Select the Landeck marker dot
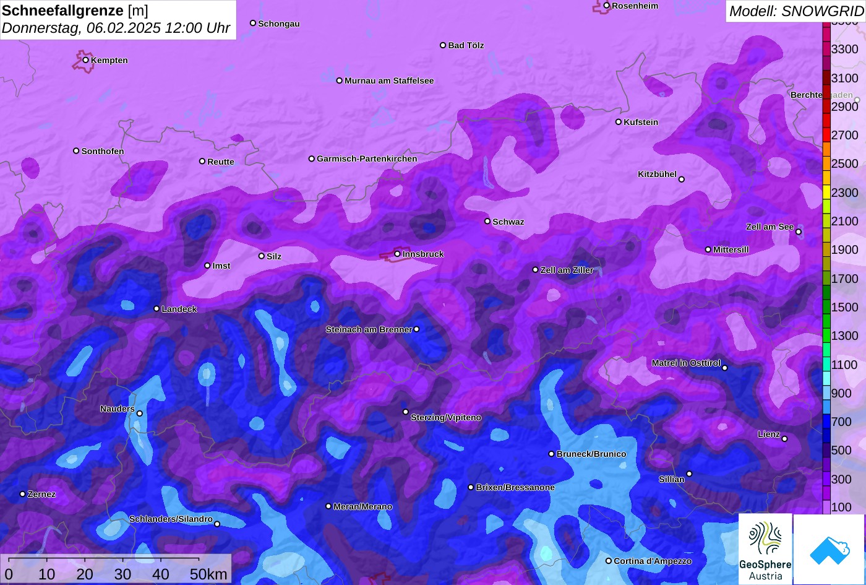The height and width of the screenshot is (585, 866). coord(156,308)
